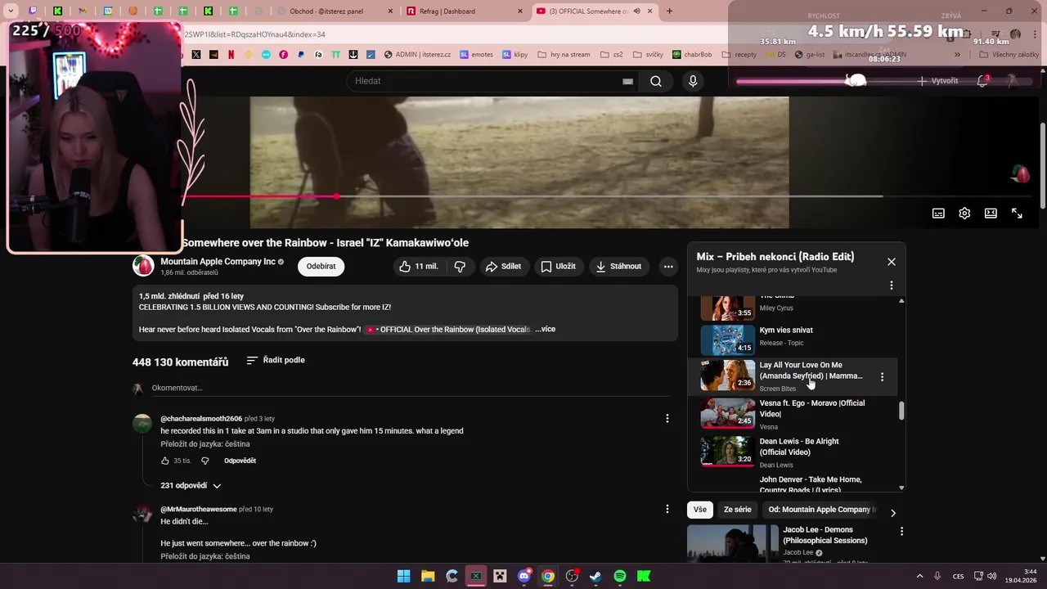Open Steam from the taskbar
1047x589 pixels.
[x=595, y=576]
